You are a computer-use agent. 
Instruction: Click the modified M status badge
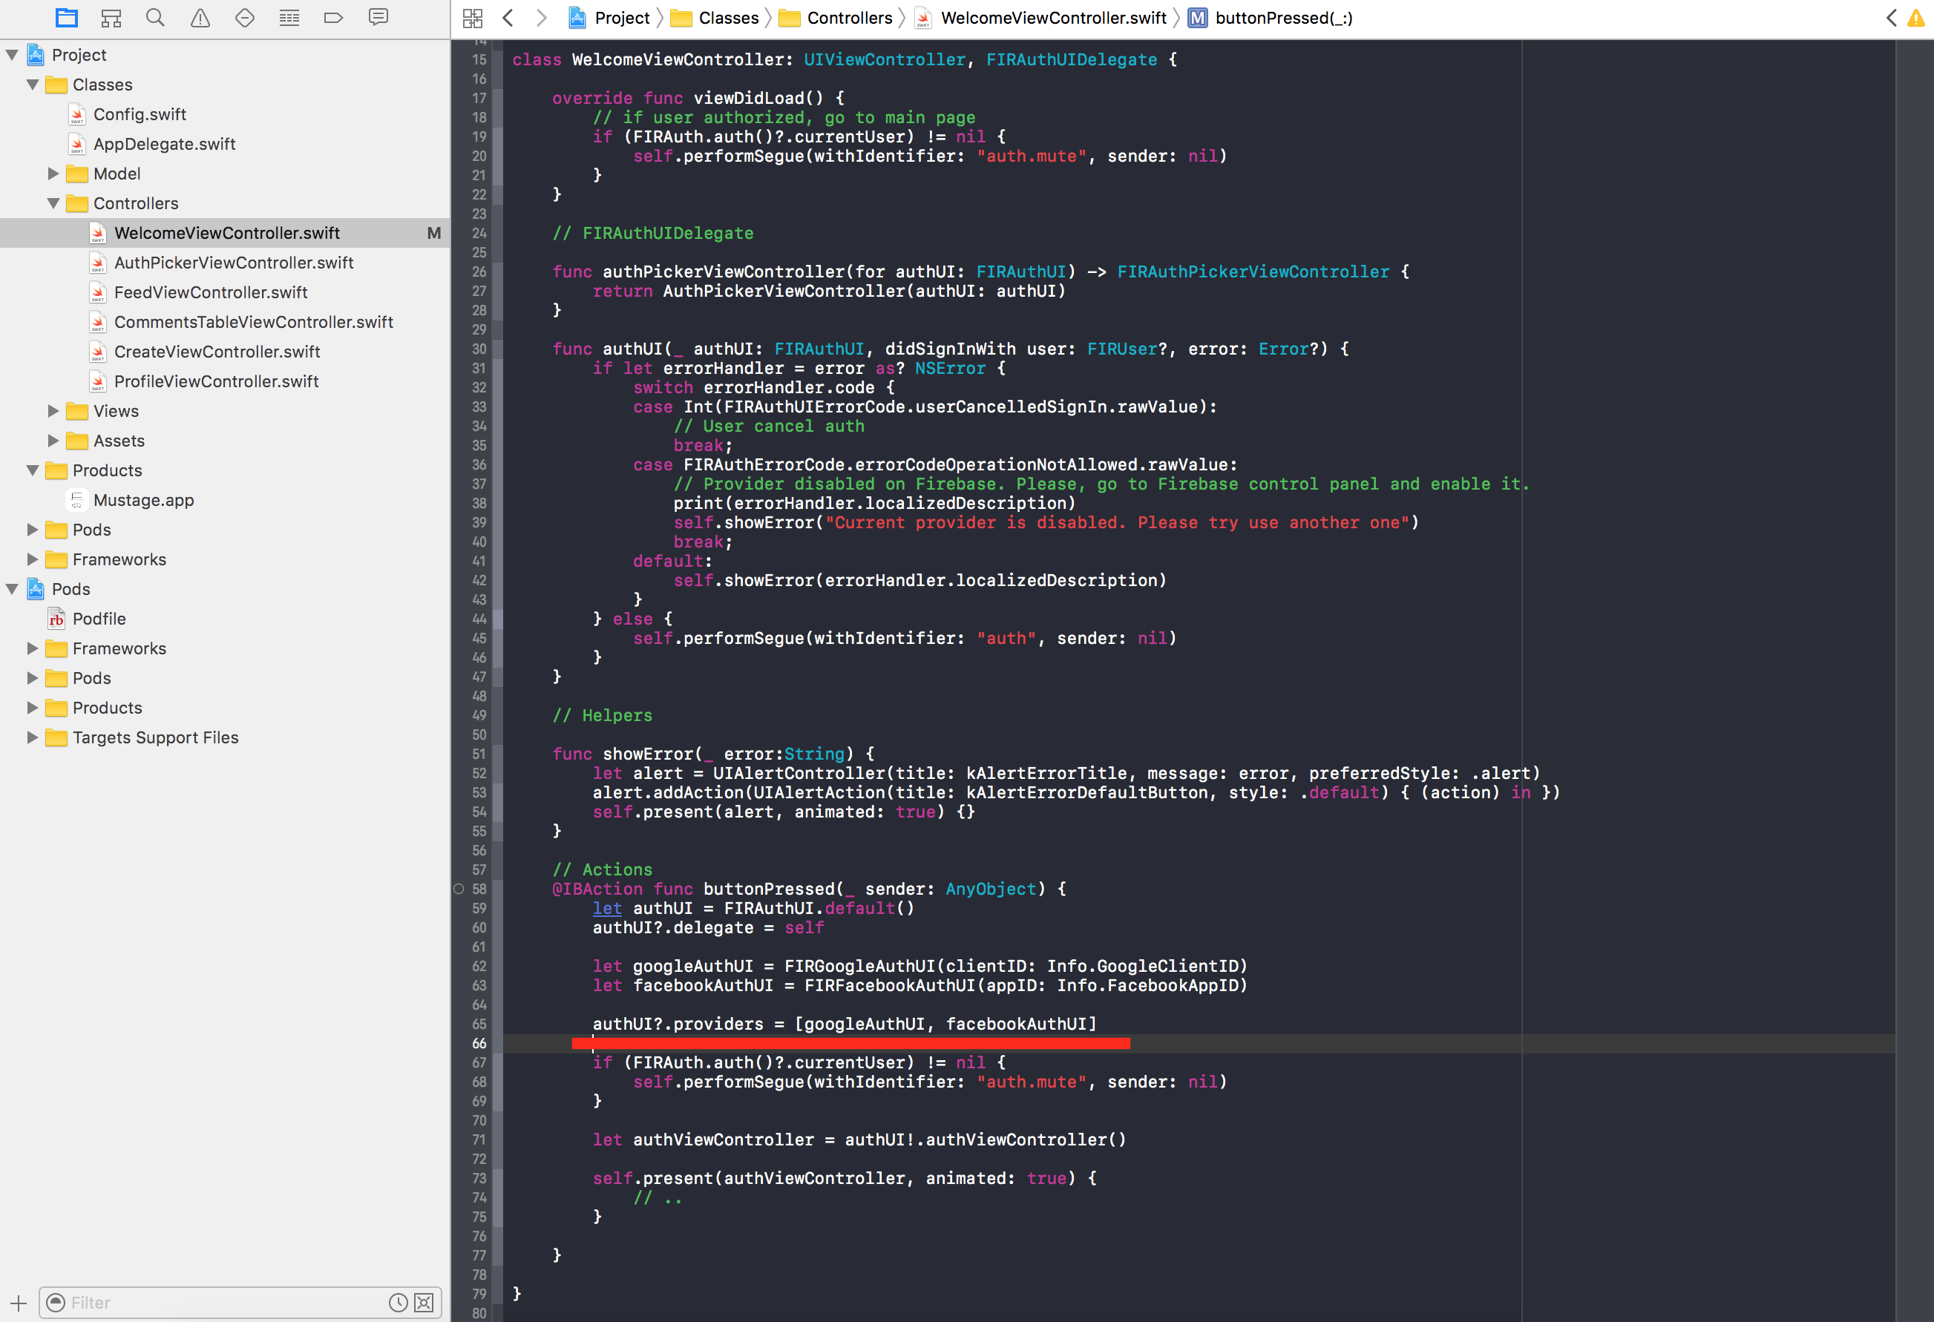click(433, 233)
